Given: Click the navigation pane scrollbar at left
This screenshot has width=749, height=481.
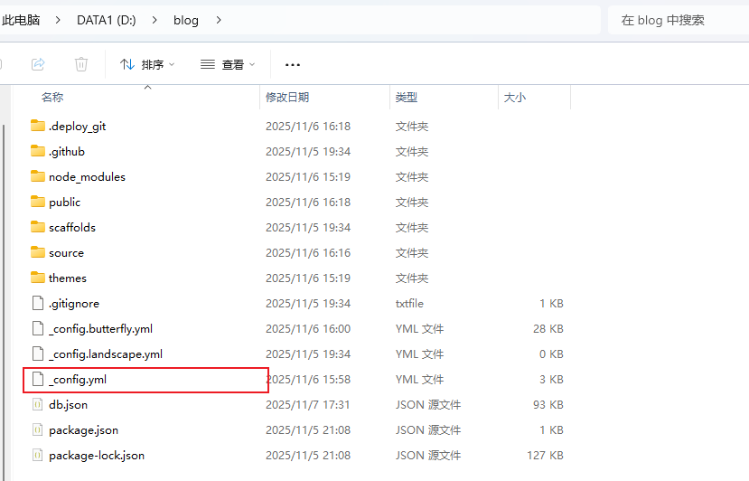Looking at the screenshot, I should tap(5, 301).
